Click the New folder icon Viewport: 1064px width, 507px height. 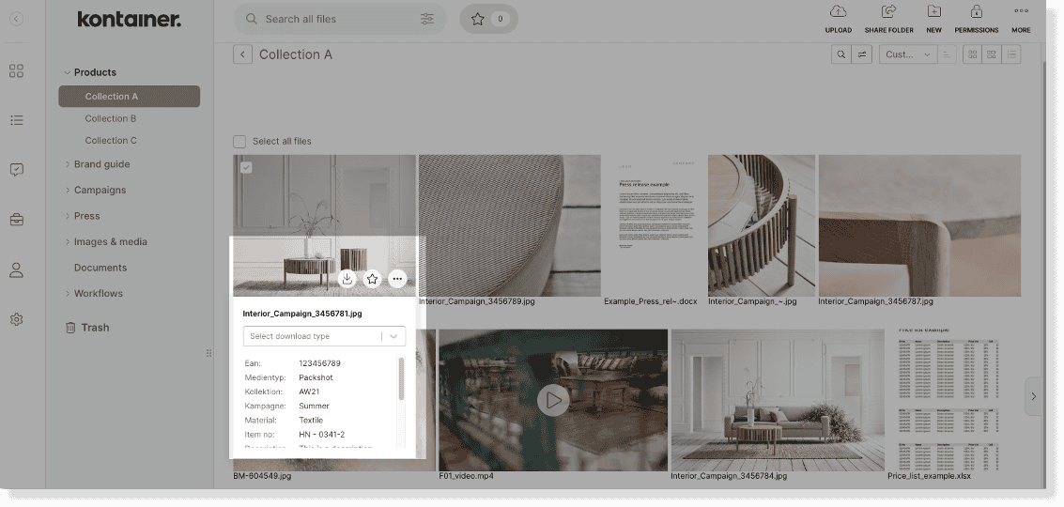click(933, 11)
